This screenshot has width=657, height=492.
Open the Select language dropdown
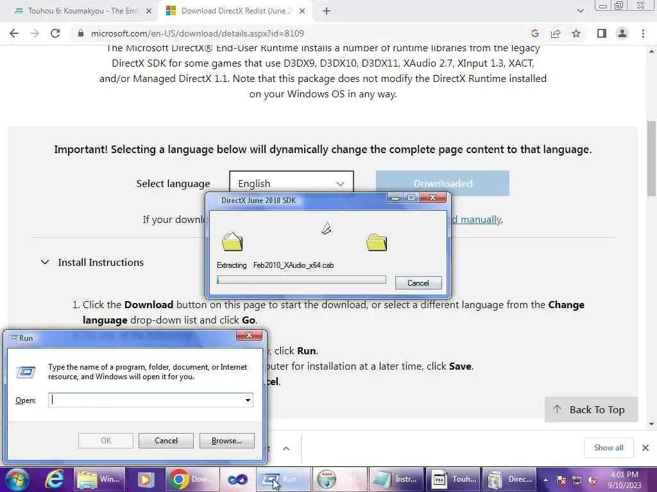[x=291, y=183]
